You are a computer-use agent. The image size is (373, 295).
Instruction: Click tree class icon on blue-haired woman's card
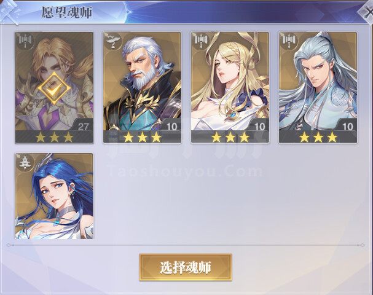tap(25, 162)
